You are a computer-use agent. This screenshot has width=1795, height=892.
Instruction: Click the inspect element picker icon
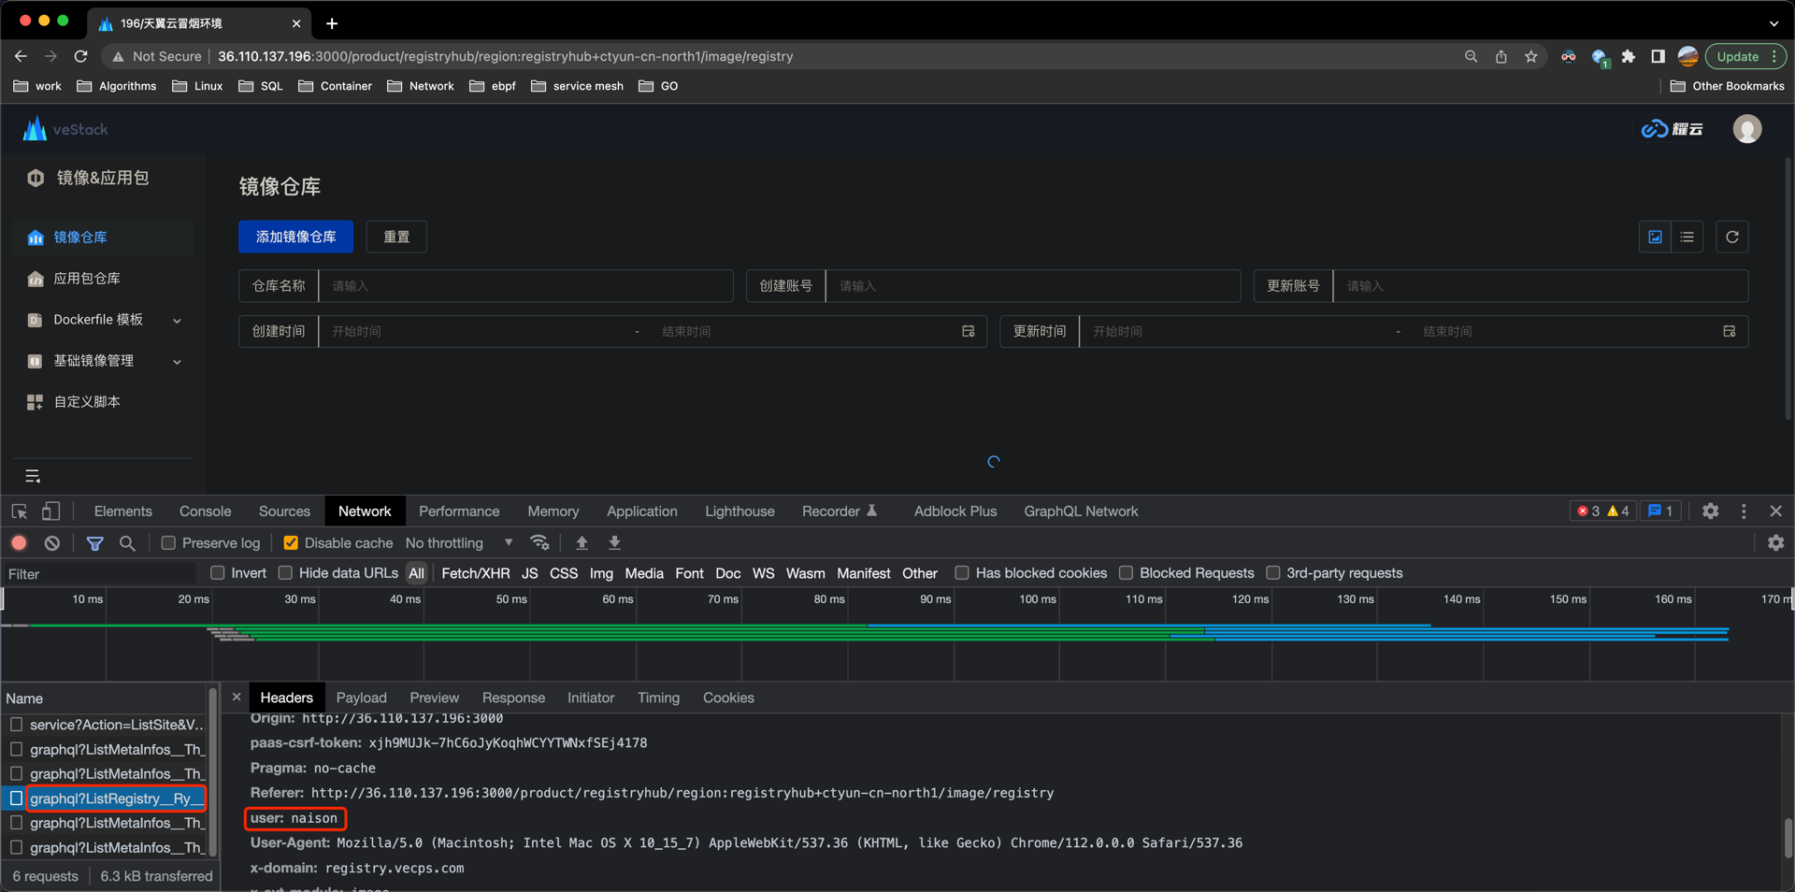tap(20, 511)
